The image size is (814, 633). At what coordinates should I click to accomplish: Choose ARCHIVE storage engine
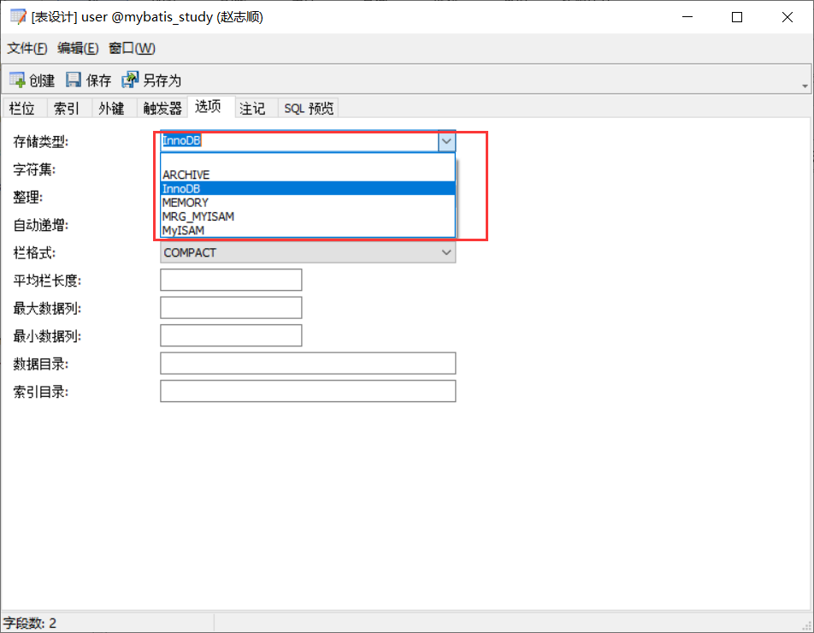[308, 175]
